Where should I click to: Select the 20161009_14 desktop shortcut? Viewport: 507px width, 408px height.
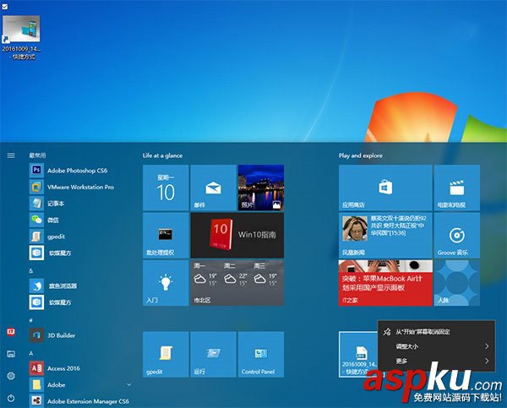pos(21,37)
